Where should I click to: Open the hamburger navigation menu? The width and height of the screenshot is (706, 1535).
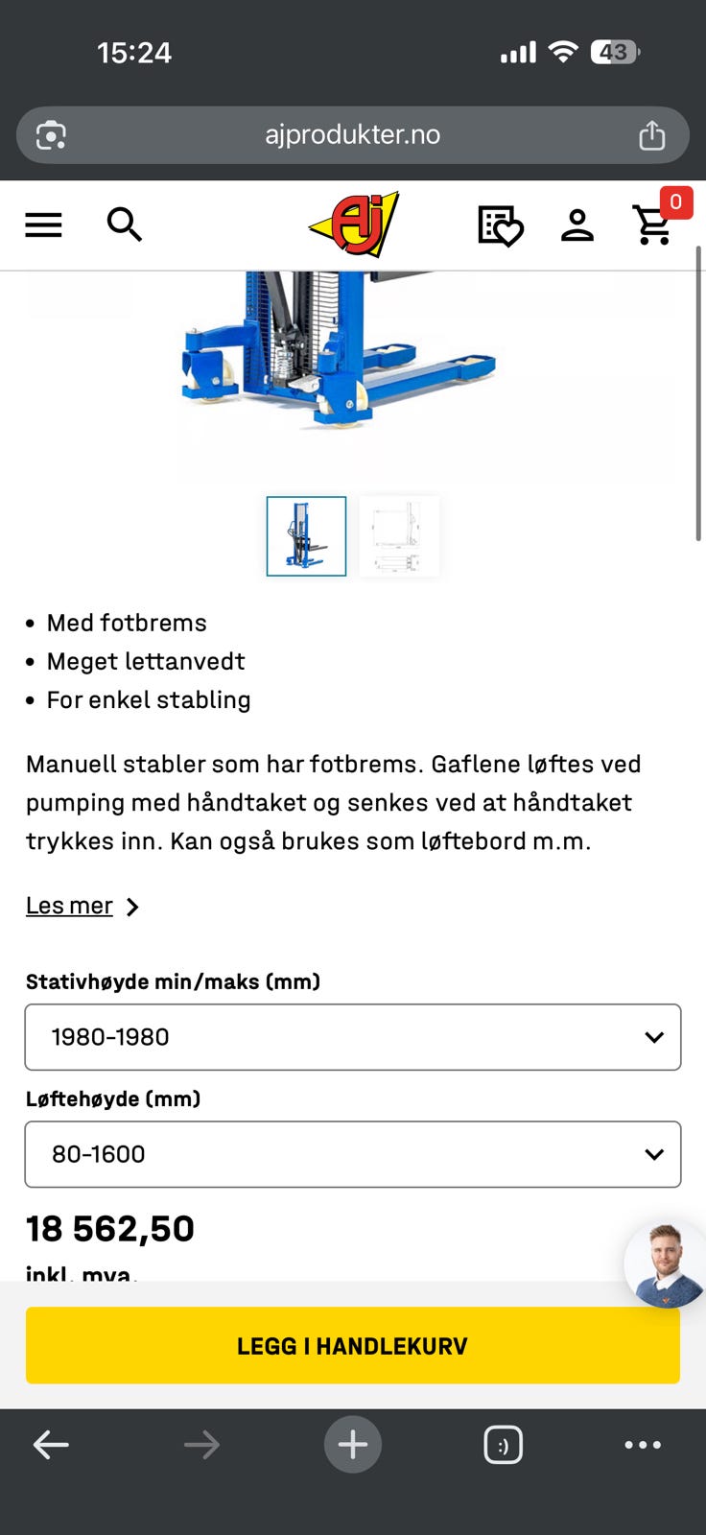point(42,224)
